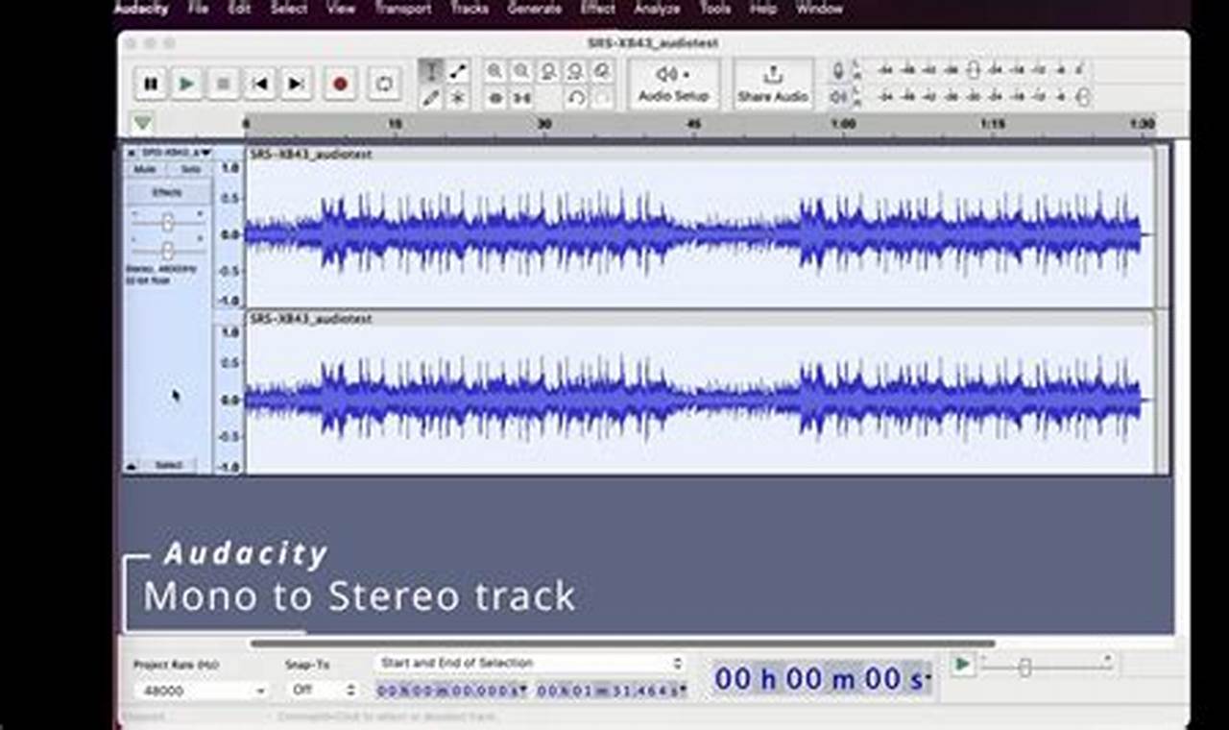Open the Analyze menu
This screenshot has height=730, width=1229.
point(658,9)
